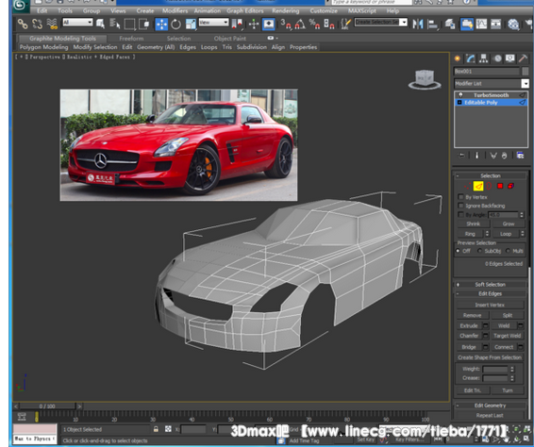Enable the Ignore Backfacing checkbox
The width and height of the screenshot is (534, 447).
(461, 206)
